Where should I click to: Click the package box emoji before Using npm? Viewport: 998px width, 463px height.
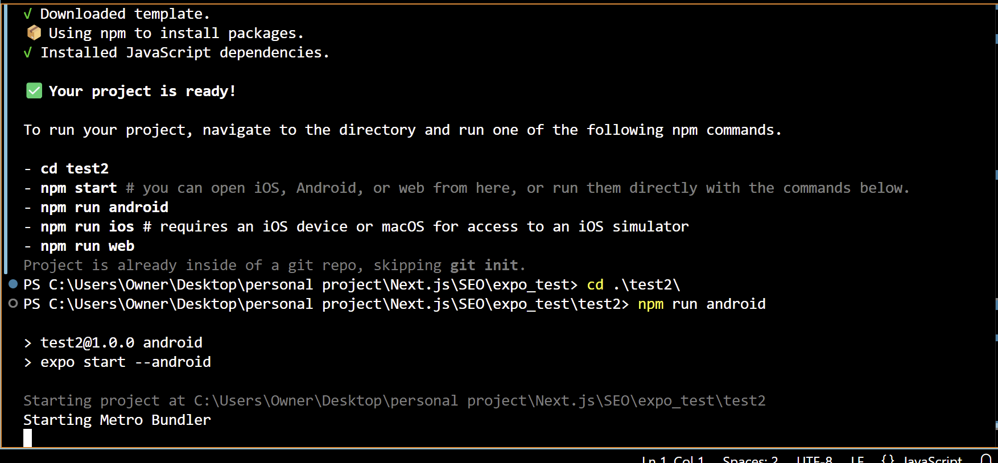34,32
